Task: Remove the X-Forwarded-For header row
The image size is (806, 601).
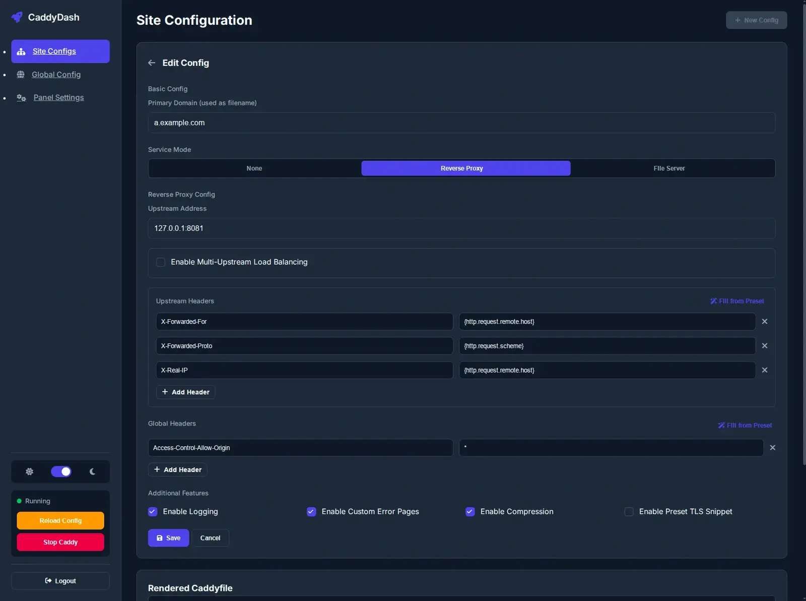Action: (x=765, y=322)
